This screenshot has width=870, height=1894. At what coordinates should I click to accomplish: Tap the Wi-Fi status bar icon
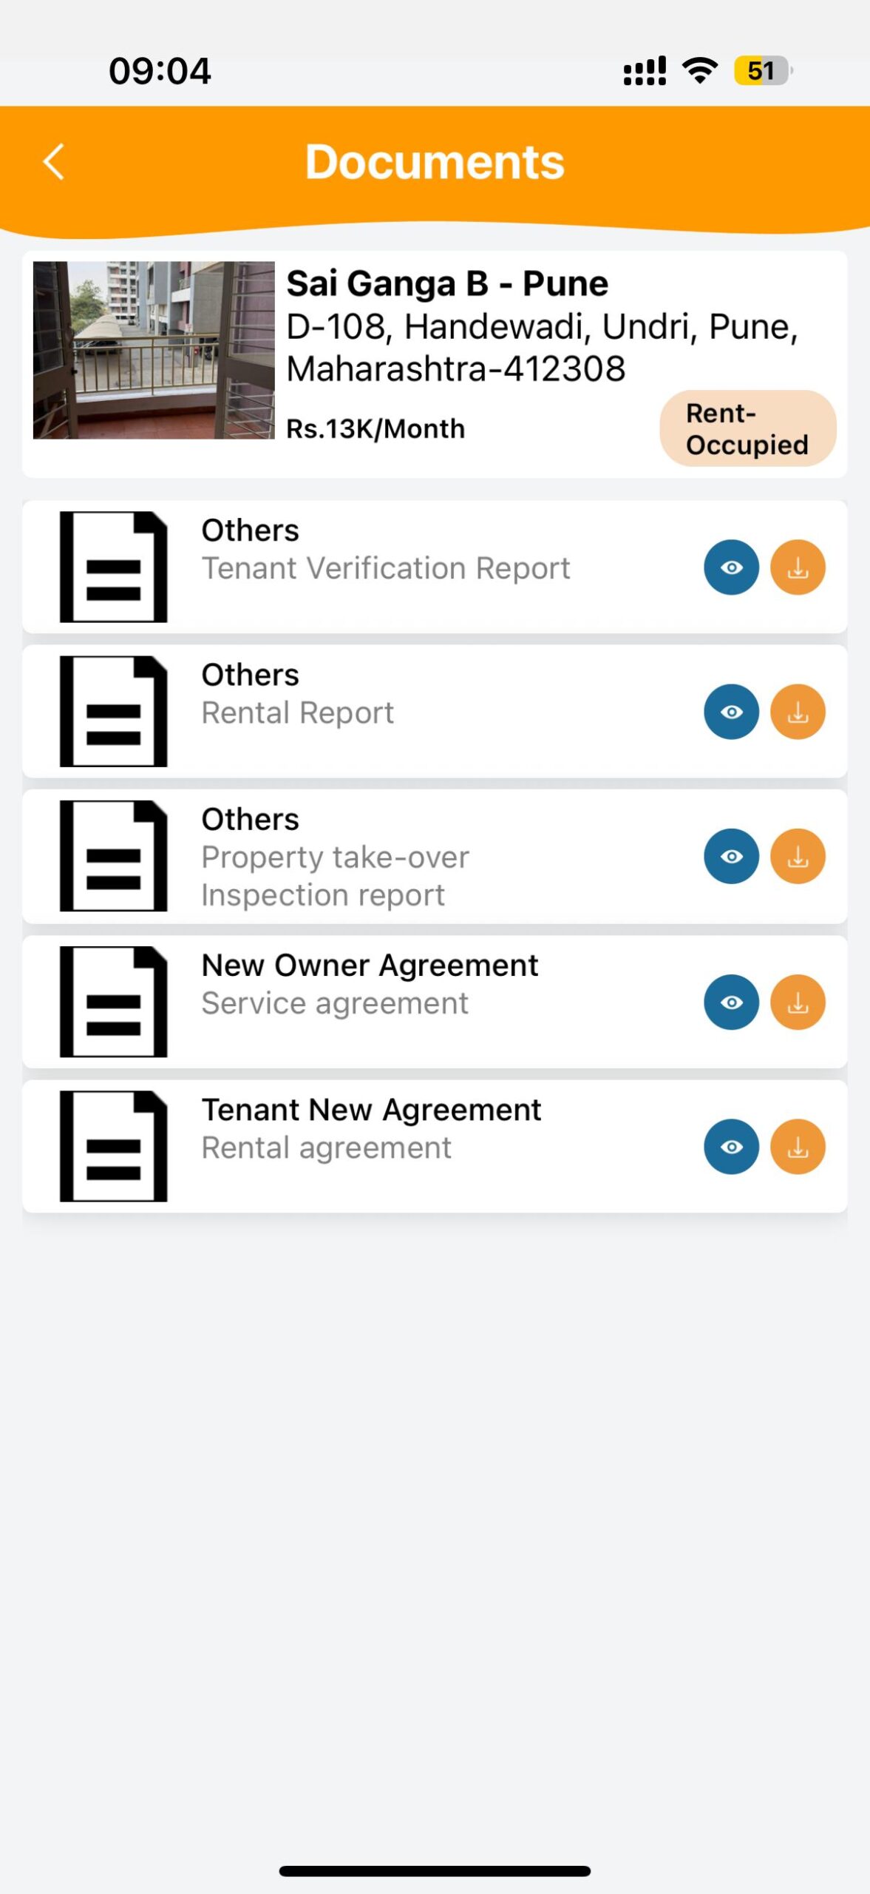[699, 70]
